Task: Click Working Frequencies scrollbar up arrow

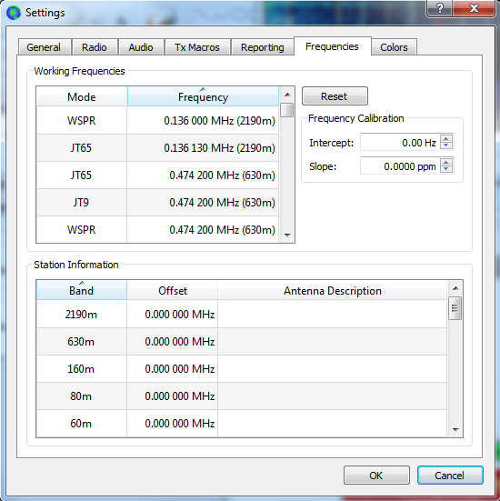Action: coord(287,95)
